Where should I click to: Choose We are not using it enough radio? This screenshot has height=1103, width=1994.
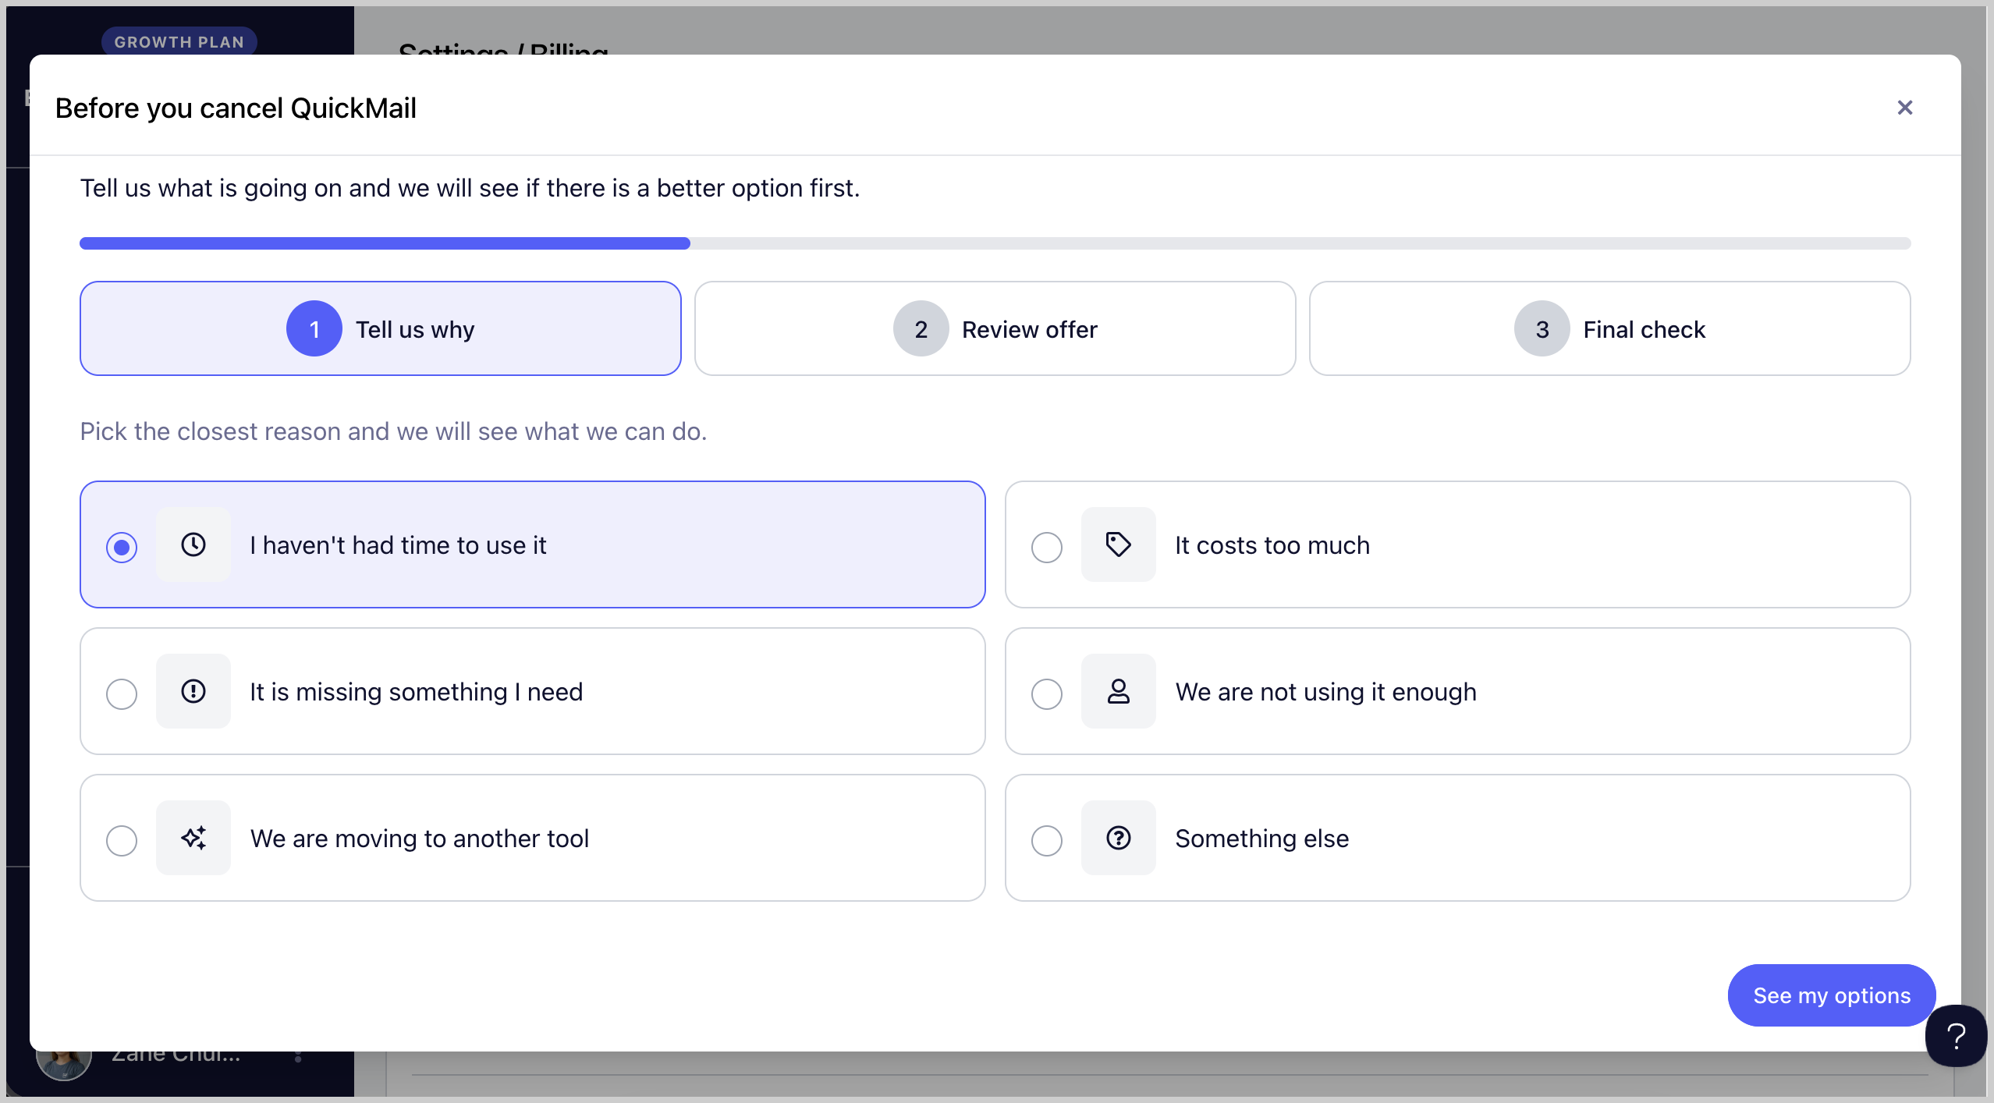1047,693
